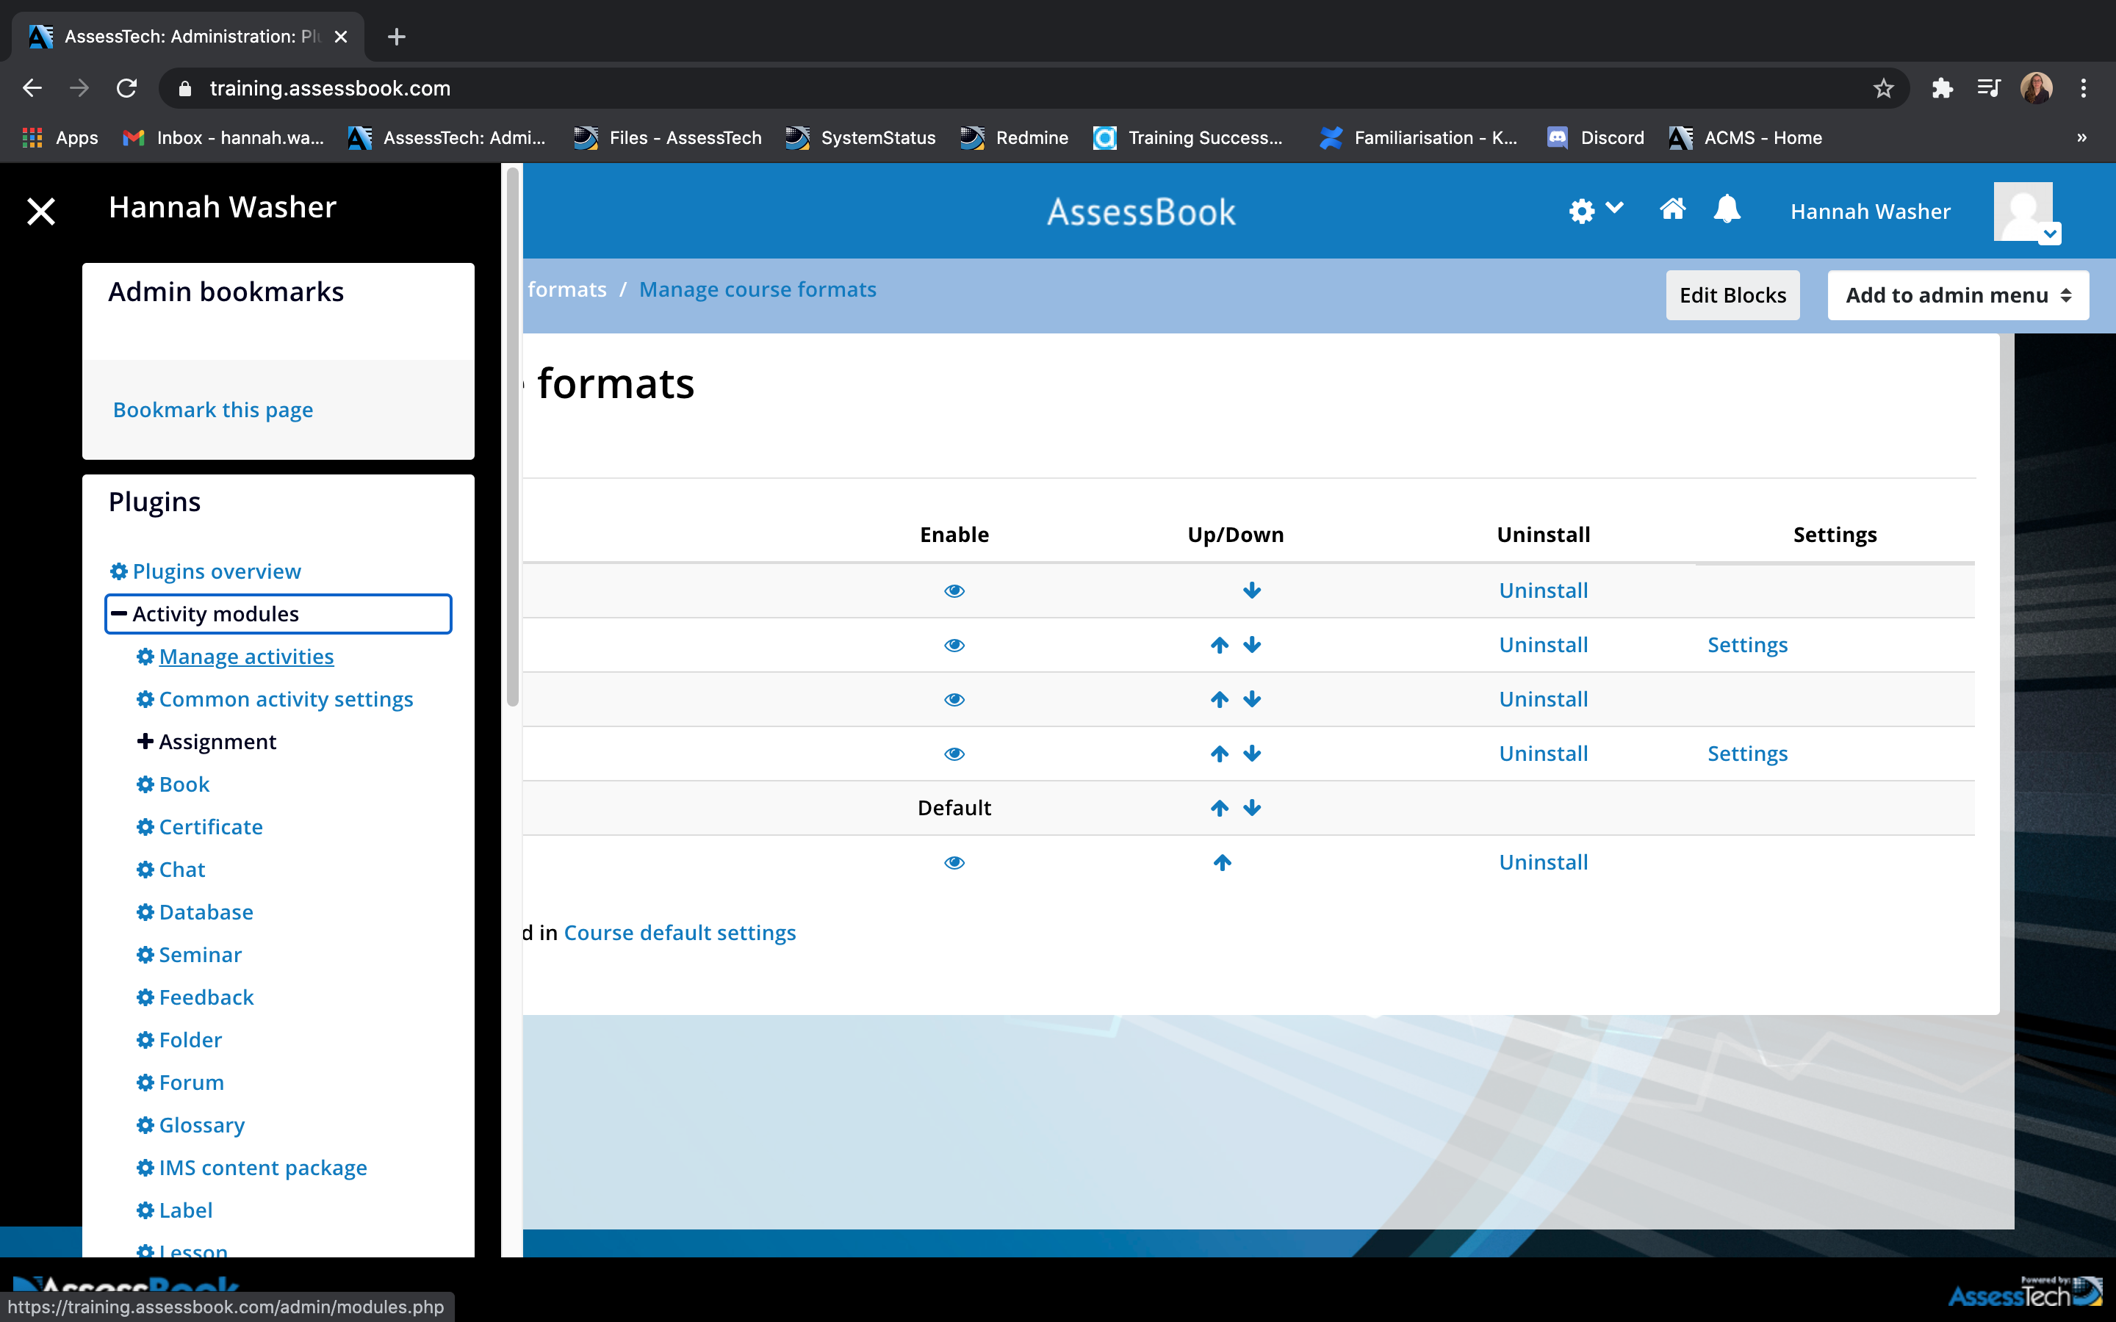
Task: Collapse the Activity modules tree item
Action: click(x=278, y=614)
